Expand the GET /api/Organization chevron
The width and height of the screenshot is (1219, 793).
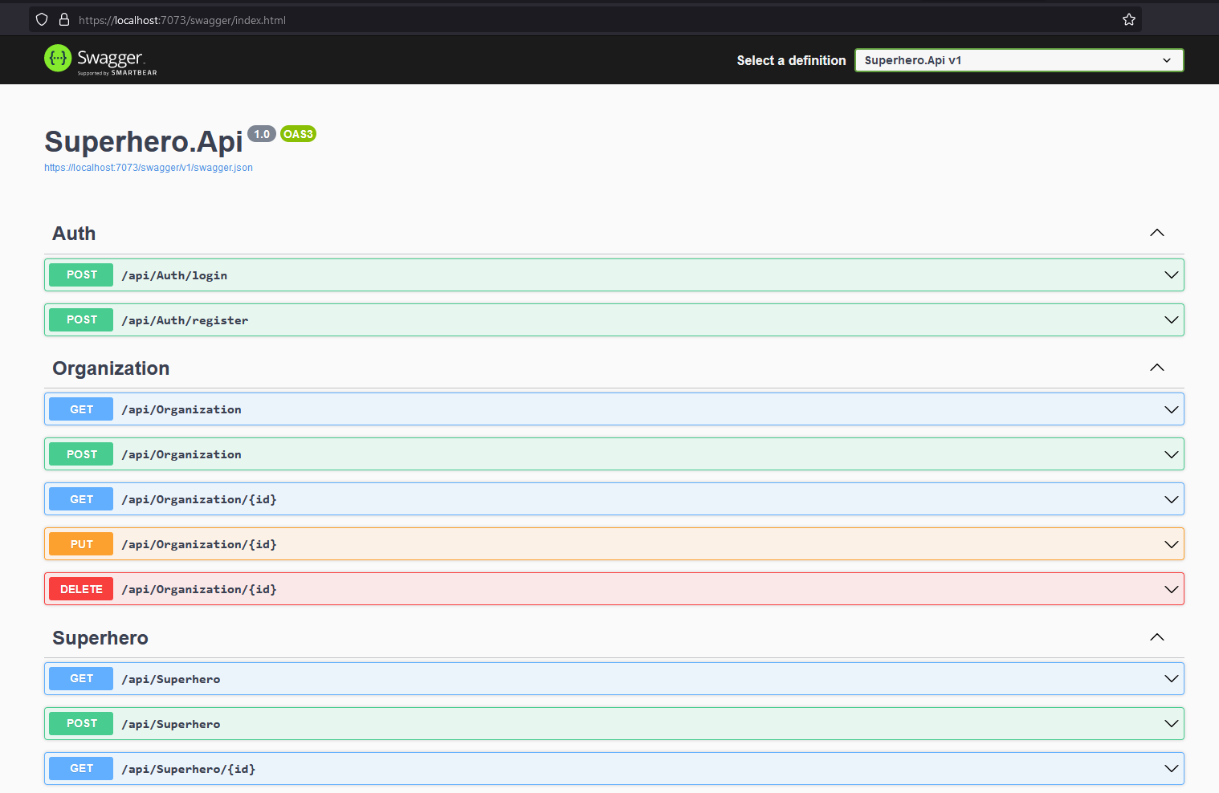tap(1172, 409)
